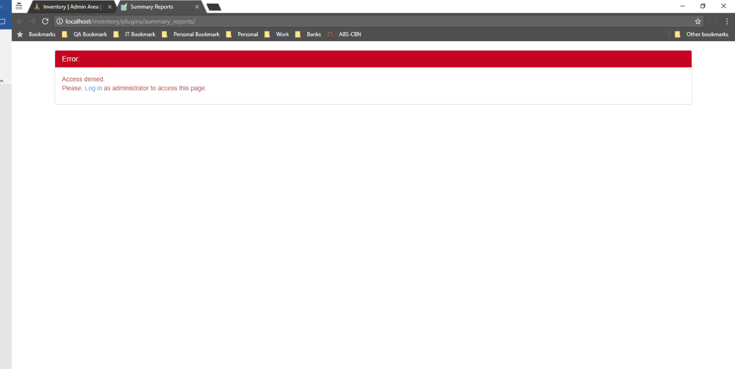Click the extension icon beside the star

pyautogui.click(x=712, y=22)
